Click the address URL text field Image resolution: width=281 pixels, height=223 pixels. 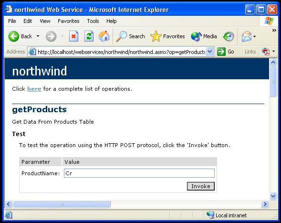click(121, 52)
